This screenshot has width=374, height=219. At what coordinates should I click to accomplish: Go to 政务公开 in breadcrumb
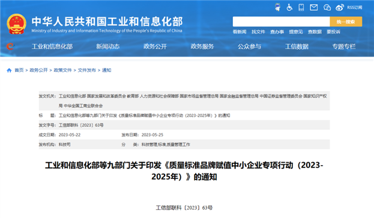pyautogui.click(x=38, y=70)
